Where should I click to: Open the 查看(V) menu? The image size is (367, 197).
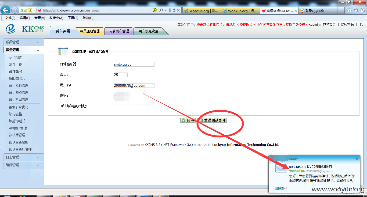click(40, 18)
